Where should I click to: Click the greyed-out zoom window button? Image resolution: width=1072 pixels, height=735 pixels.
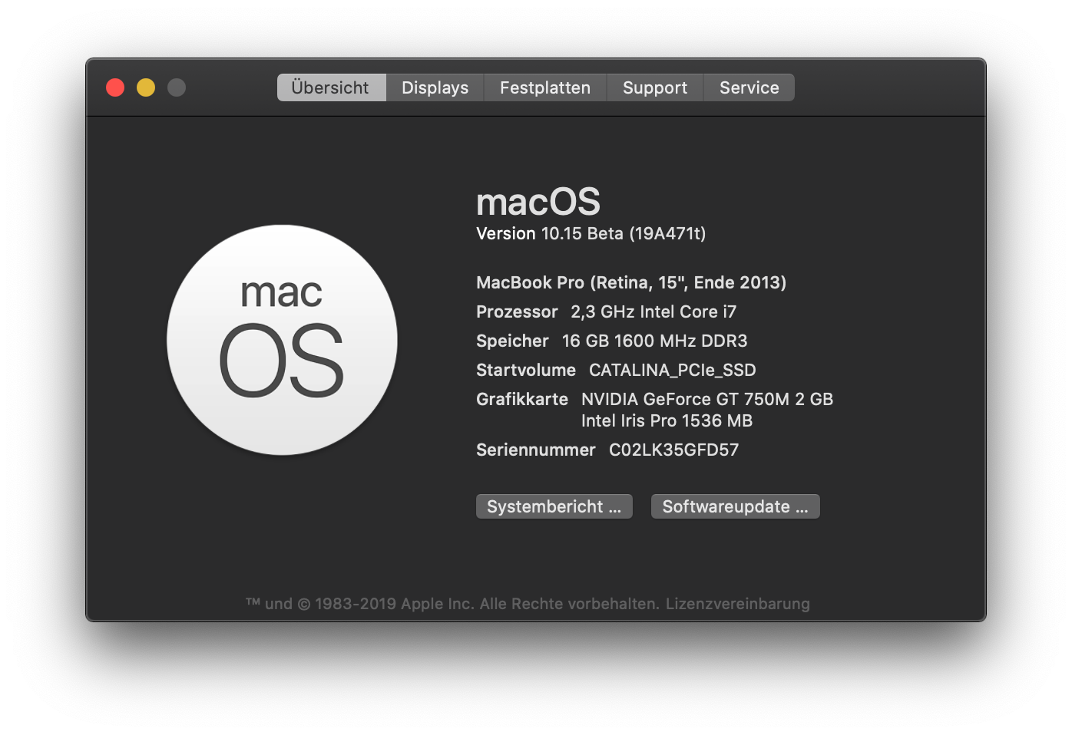click(177, 87)
